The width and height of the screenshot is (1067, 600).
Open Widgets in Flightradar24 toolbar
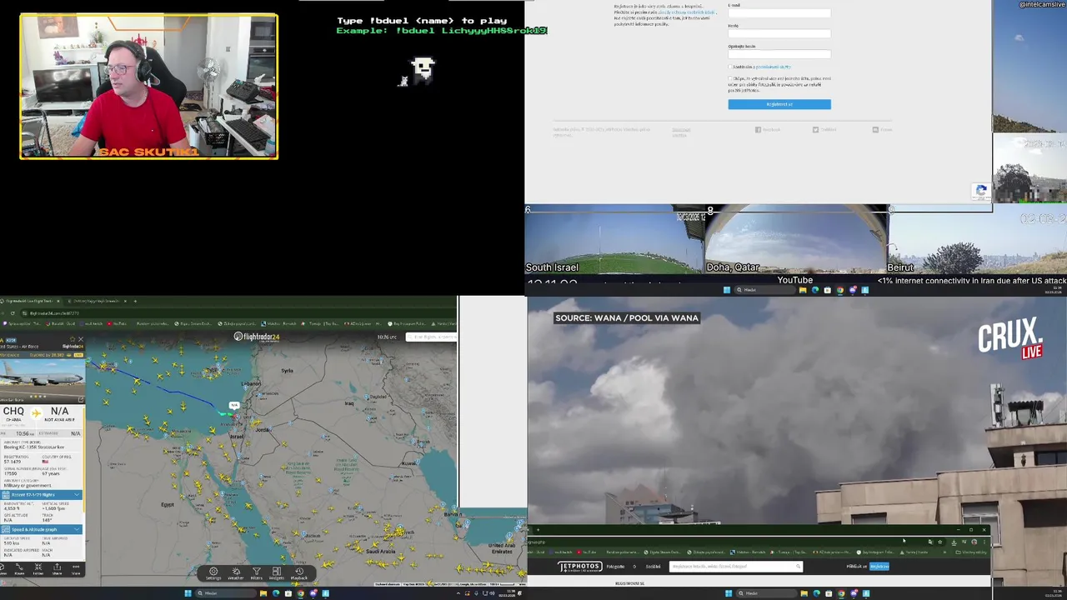coord(277,573)
